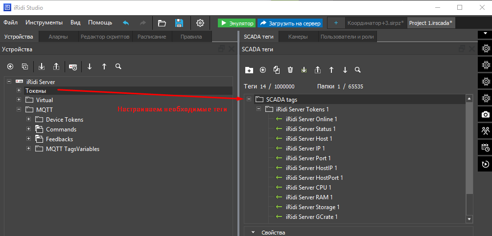Switch to the Редактор скриптов tab
The width and height of the screenshot is (492, 236).
pos(105,37)
